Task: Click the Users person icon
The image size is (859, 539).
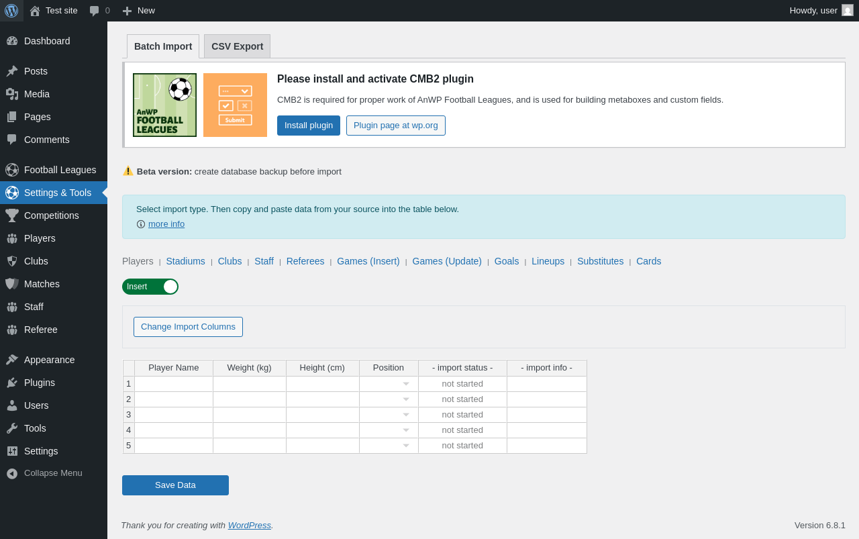Action: [12, 405]
